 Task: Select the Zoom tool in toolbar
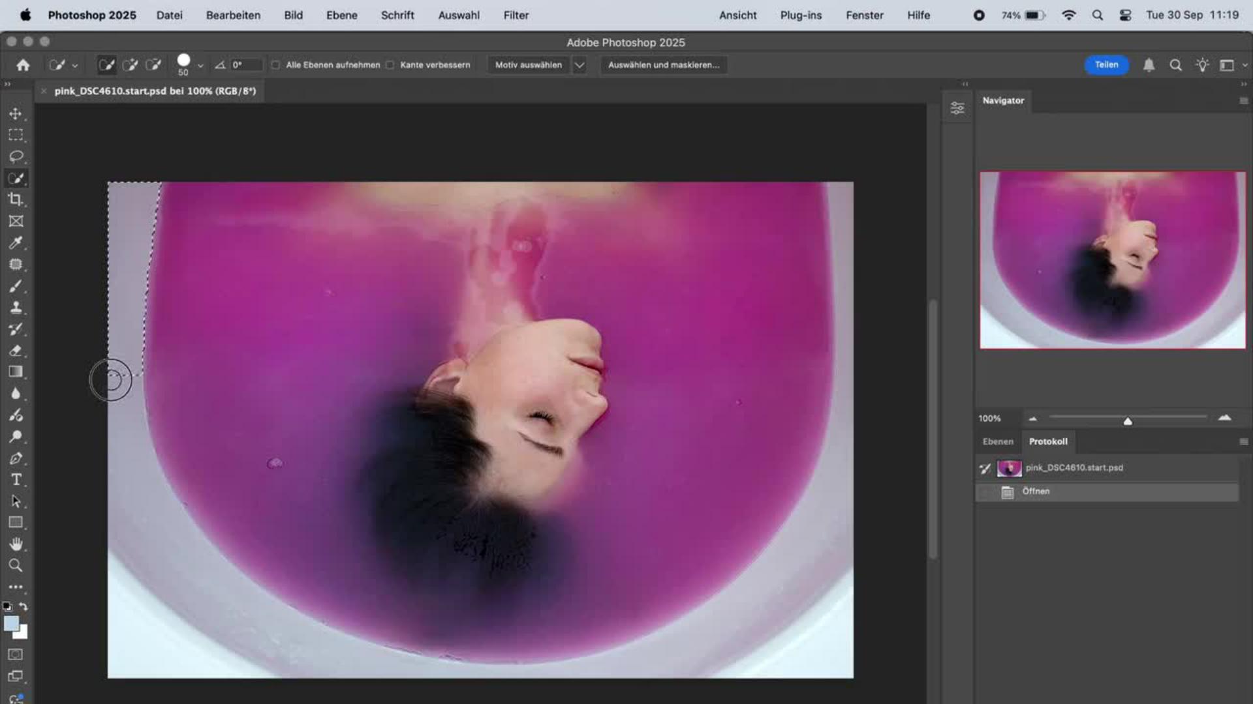tap(16, 565)
